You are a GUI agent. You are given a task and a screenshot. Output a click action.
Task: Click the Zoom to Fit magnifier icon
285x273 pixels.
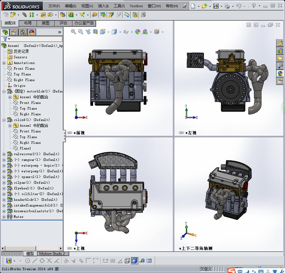(x=73, y=32)
